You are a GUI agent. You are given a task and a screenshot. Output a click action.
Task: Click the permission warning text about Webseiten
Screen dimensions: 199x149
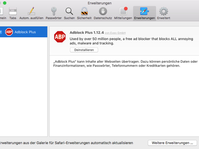125,64
